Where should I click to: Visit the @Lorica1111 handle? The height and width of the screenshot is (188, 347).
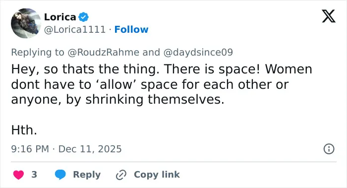click(75, 29)
